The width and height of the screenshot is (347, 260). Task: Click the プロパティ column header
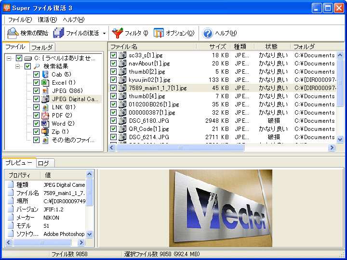point(22,175)
